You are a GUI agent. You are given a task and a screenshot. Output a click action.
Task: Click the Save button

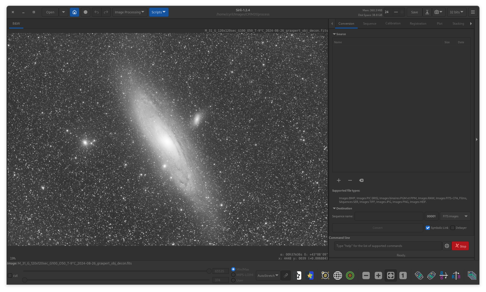click(x=414, y=12)
